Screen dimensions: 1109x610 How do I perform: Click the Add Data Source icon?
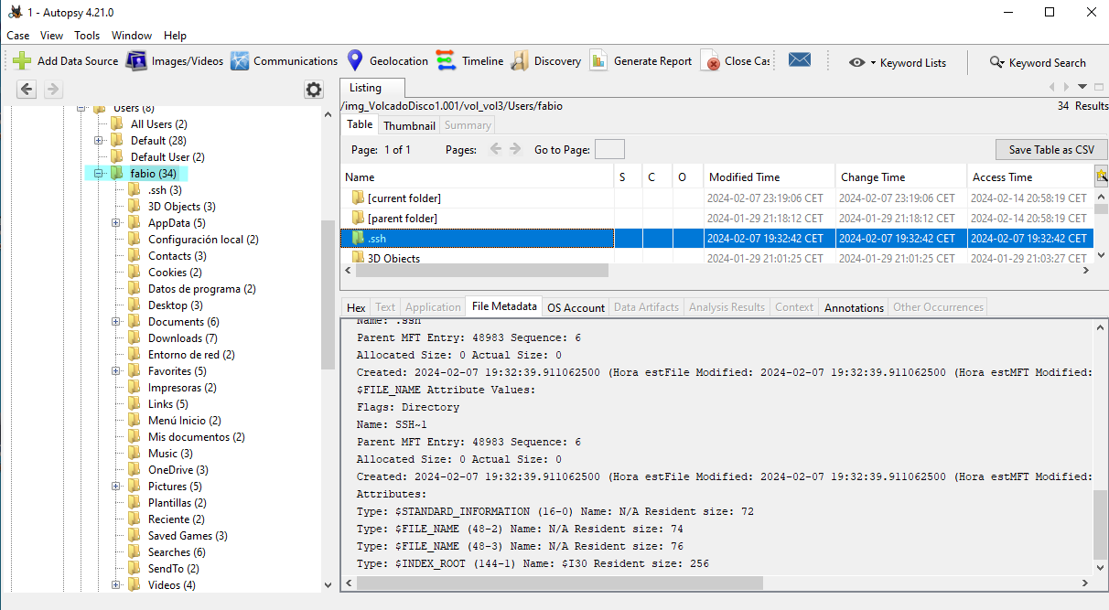click(22, 61)
